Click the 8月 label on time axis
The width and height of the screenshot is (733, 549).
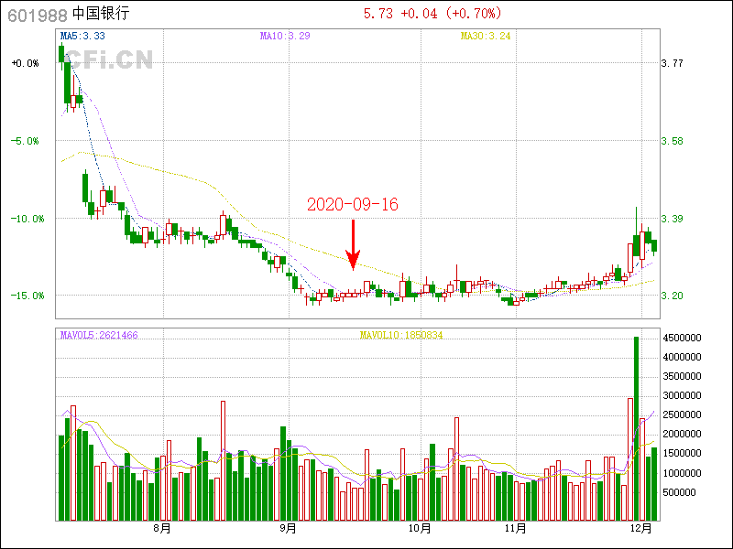[x=163, y=528]
